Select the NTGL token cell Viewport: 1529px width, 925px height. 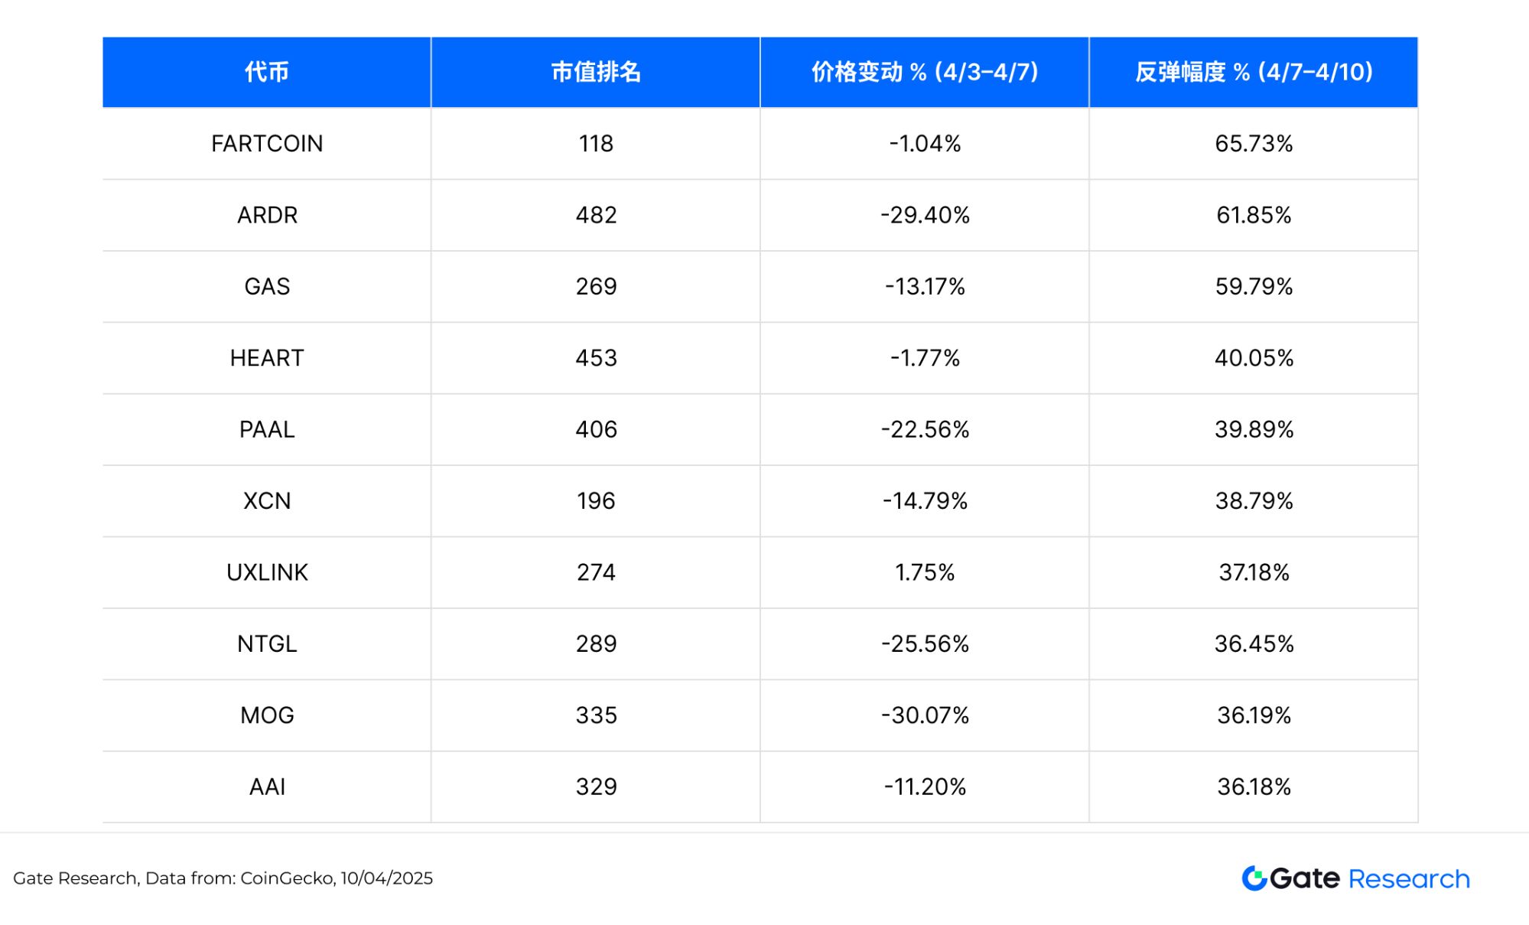(x=267, y=644)
